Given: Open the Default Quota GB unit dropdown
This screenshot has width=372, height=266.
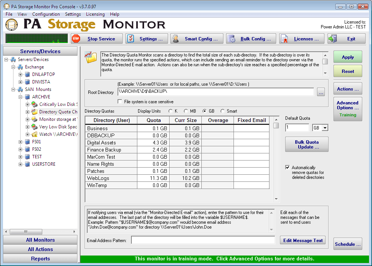Looking at the screenshot, I should tap(325, 128).
